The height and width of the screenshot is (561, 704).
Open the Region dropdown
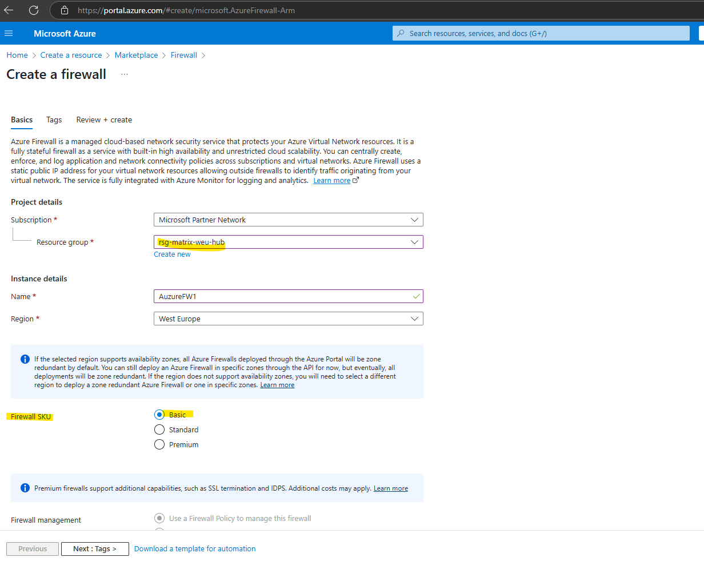(x=289, y=319)
